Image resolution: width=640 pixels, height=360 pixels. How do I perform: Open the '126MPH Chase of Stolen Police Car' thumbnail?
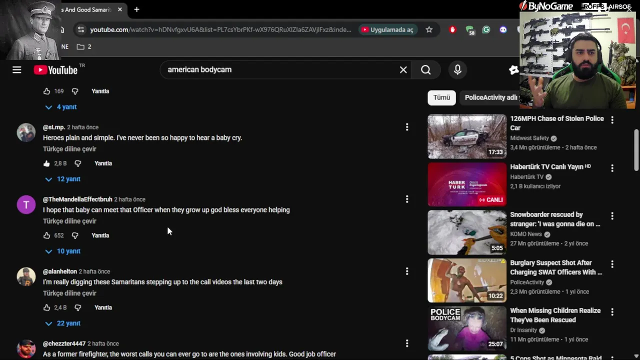click(467, 136)
